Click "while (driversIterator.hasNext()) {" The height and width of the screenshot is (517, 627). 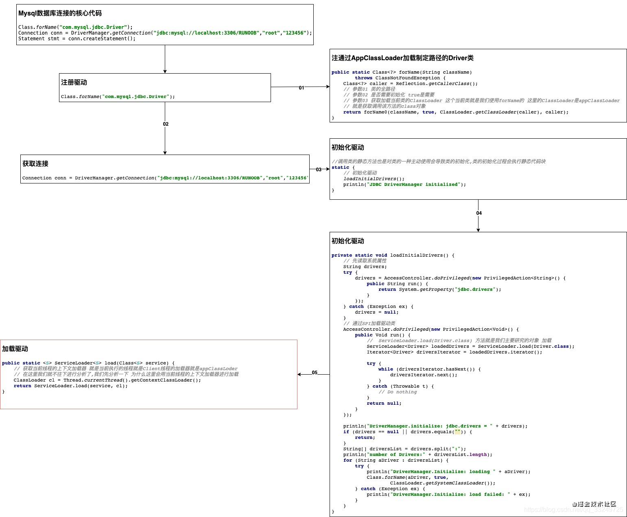430,369
